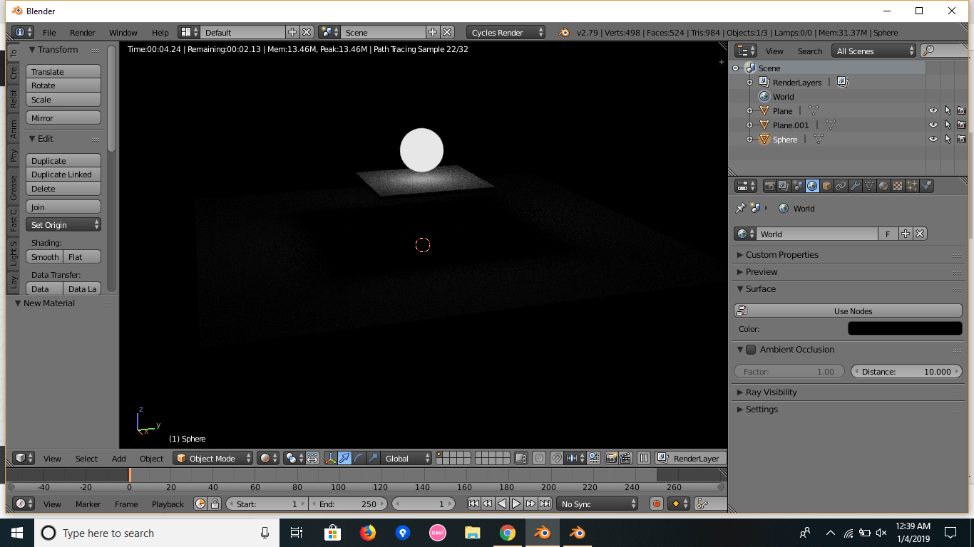Hide the Sphere object in the outliner

933,139
